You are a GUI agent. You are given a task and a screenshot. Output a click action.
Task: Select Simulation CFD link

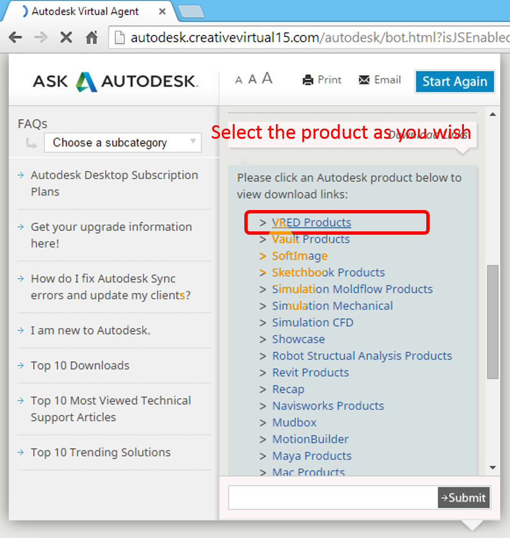[312, 322]
